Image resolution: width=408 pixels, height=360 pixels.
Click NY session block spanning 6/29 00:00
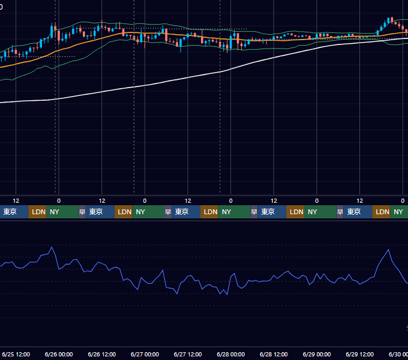(x=320, y=212)
